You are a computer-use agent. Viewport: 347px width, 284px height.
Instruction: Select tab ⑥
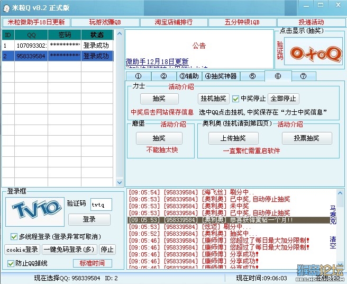278,76
